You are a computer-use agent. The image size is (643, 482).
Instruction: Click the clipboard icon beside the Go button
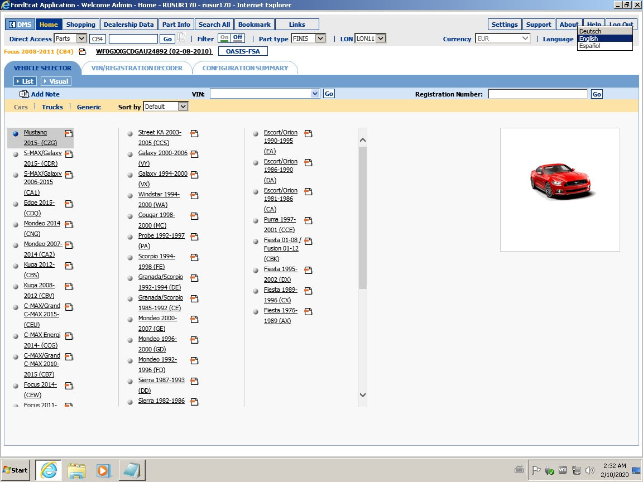[x=181, y=36]
